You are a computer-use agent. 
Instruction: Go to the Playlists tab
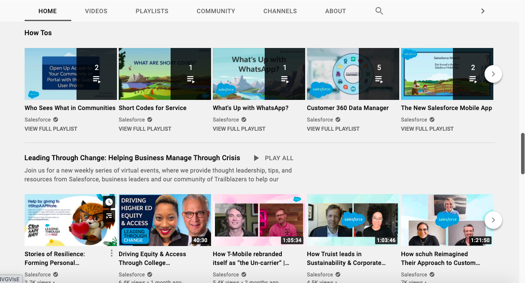pyautogui.click(x=152, y=11)
